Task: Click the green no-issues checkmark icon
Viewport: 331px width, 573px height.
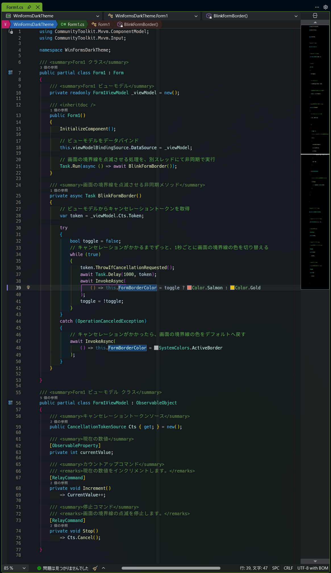Action: 39,568
